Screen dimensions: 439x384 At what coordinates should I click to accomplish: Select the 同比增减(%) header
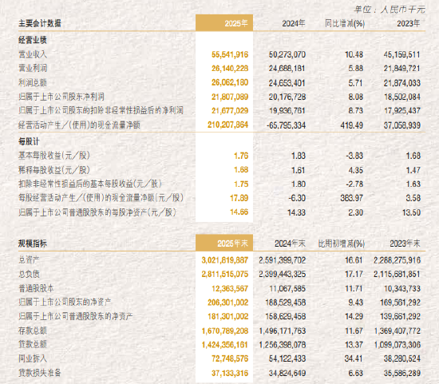345,23
